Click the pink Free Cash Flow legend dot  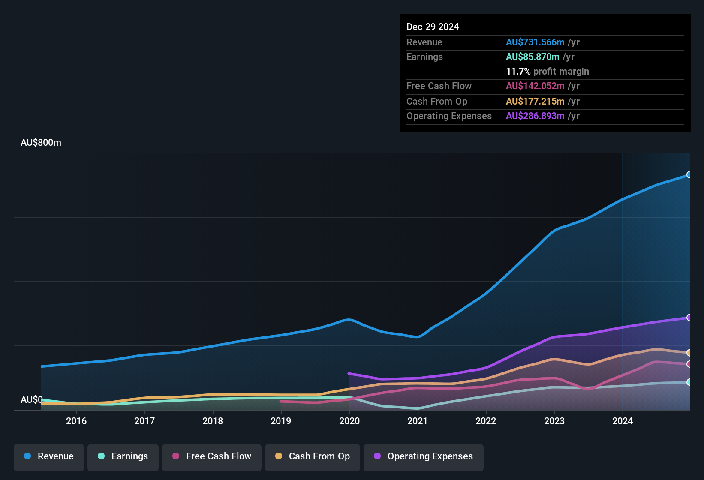(175, 456)
